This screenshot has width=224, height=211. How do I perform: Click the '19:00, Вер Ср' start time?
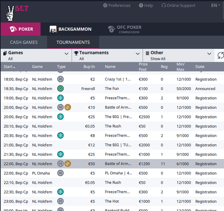16,98
